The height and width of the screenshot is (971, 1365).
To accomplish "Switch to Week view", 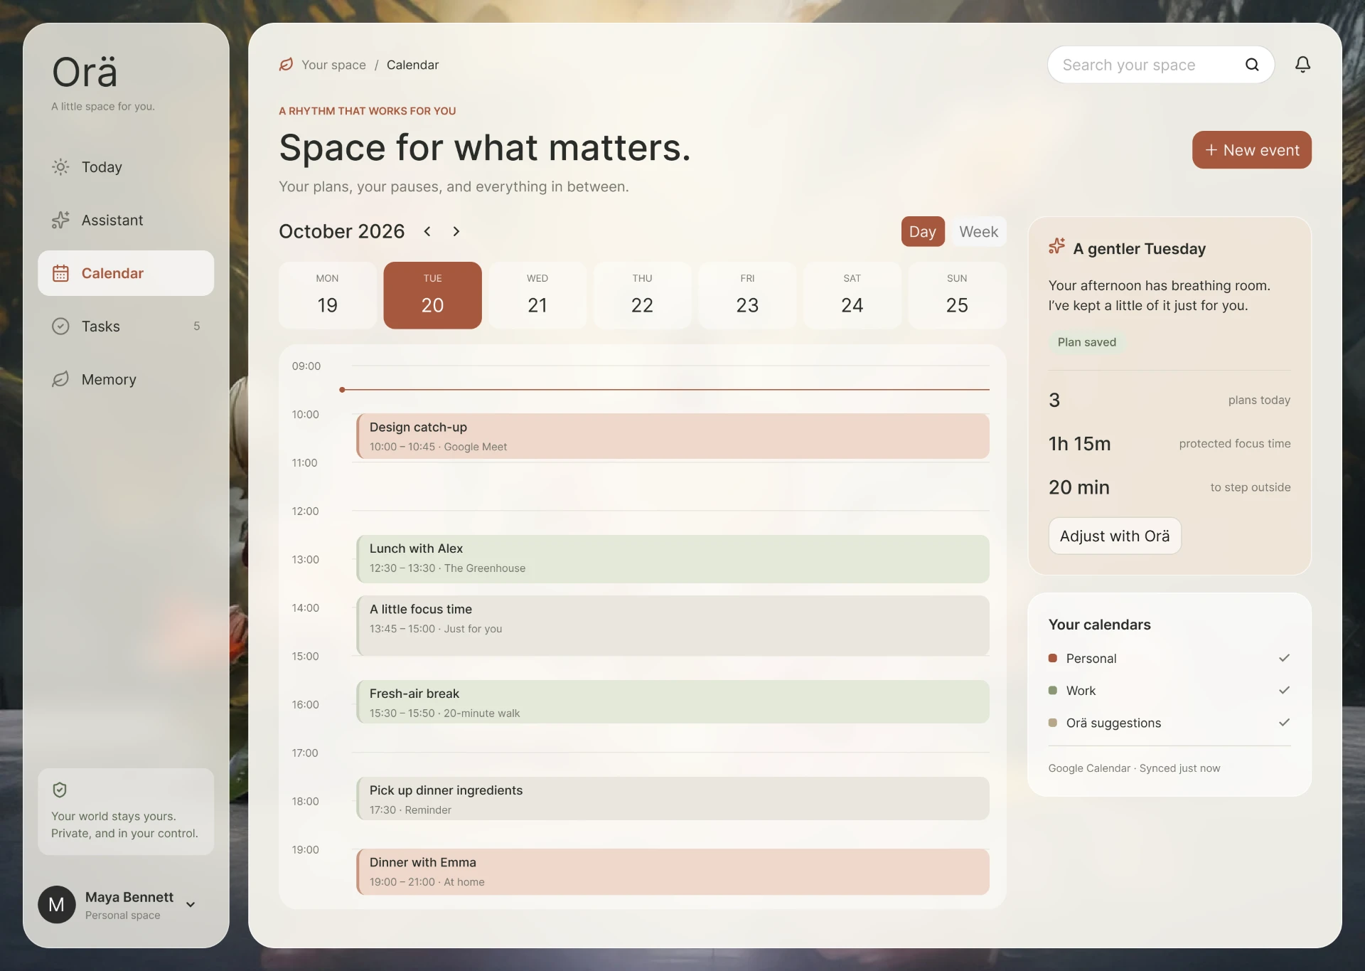I will (978, 231).
